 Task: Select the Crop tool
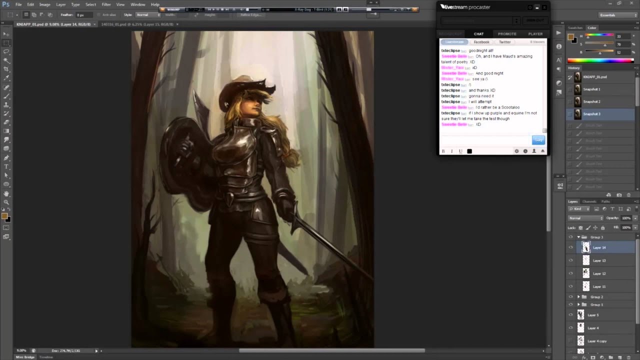(6, 69)
